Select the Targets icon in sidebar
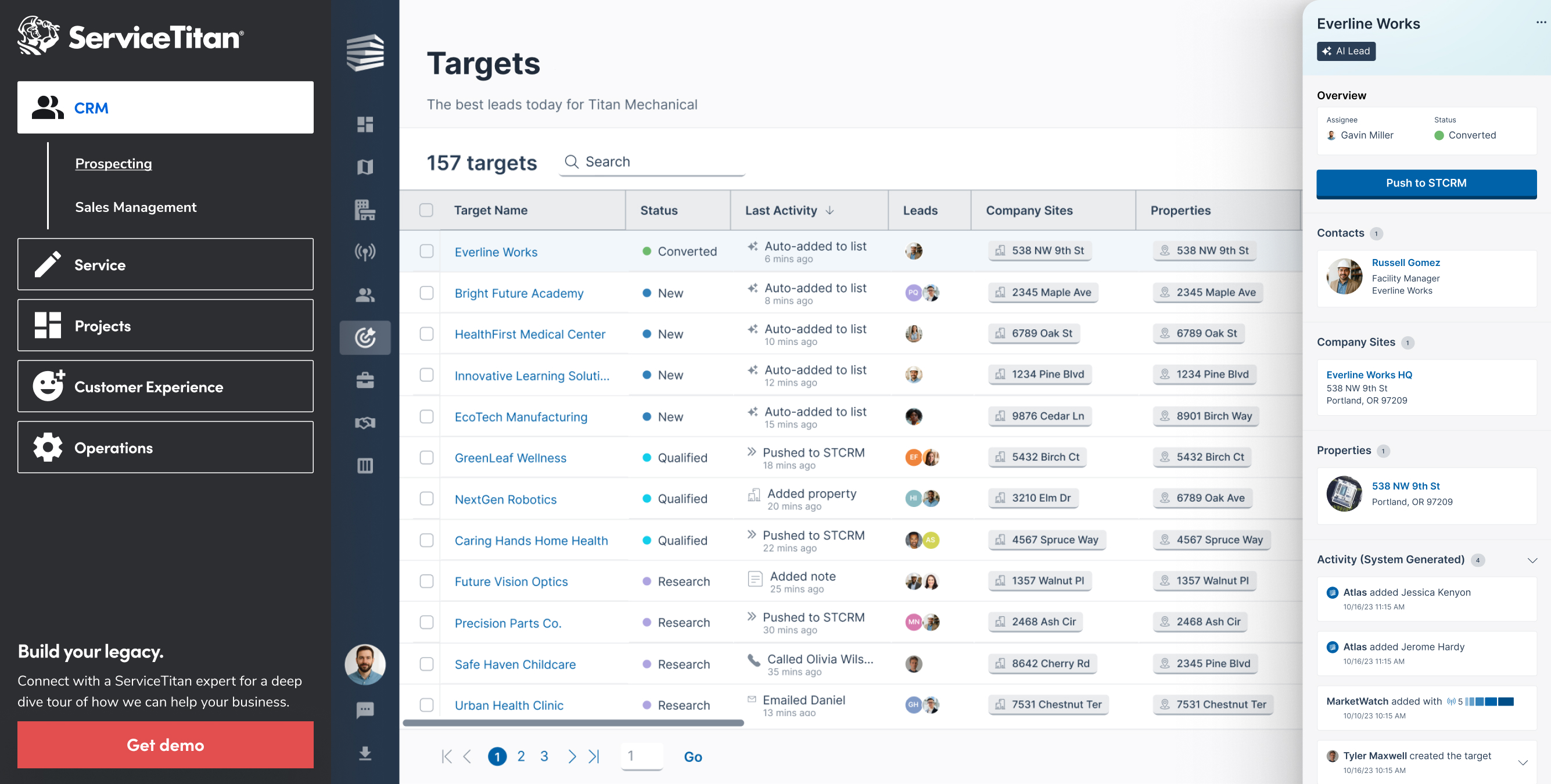This screenshot has width=1551, height=784. coord(365,337)
